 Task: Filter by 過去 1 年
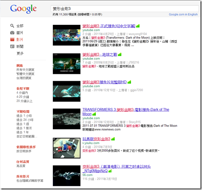pyautogui.click(x=22, y=132)
